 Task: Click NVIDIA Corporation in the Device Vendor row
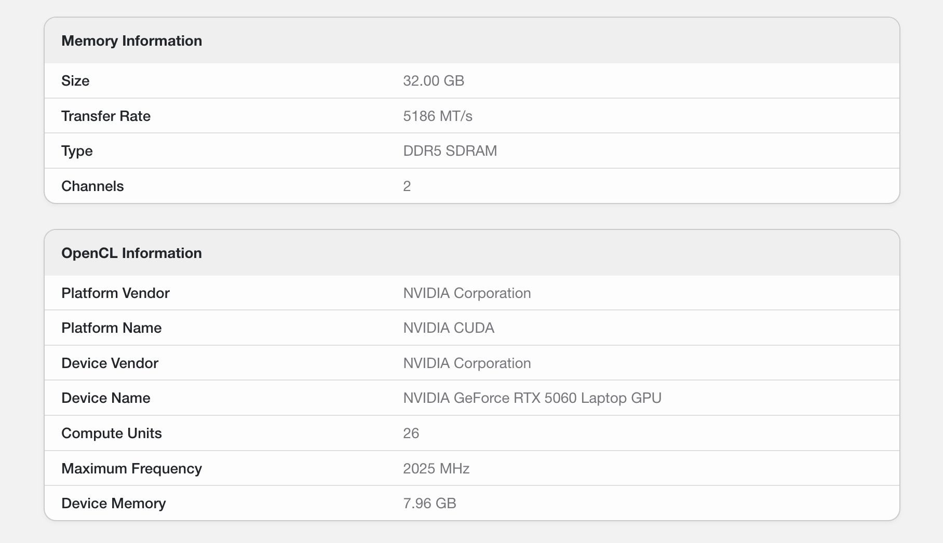pos(467,363)
